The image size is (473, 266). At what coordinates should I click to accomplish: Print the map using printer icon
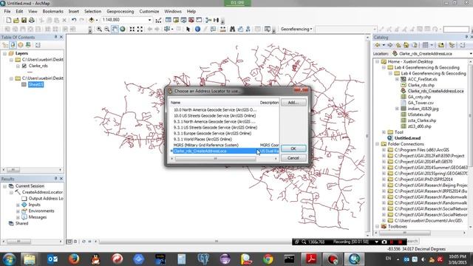31,20
